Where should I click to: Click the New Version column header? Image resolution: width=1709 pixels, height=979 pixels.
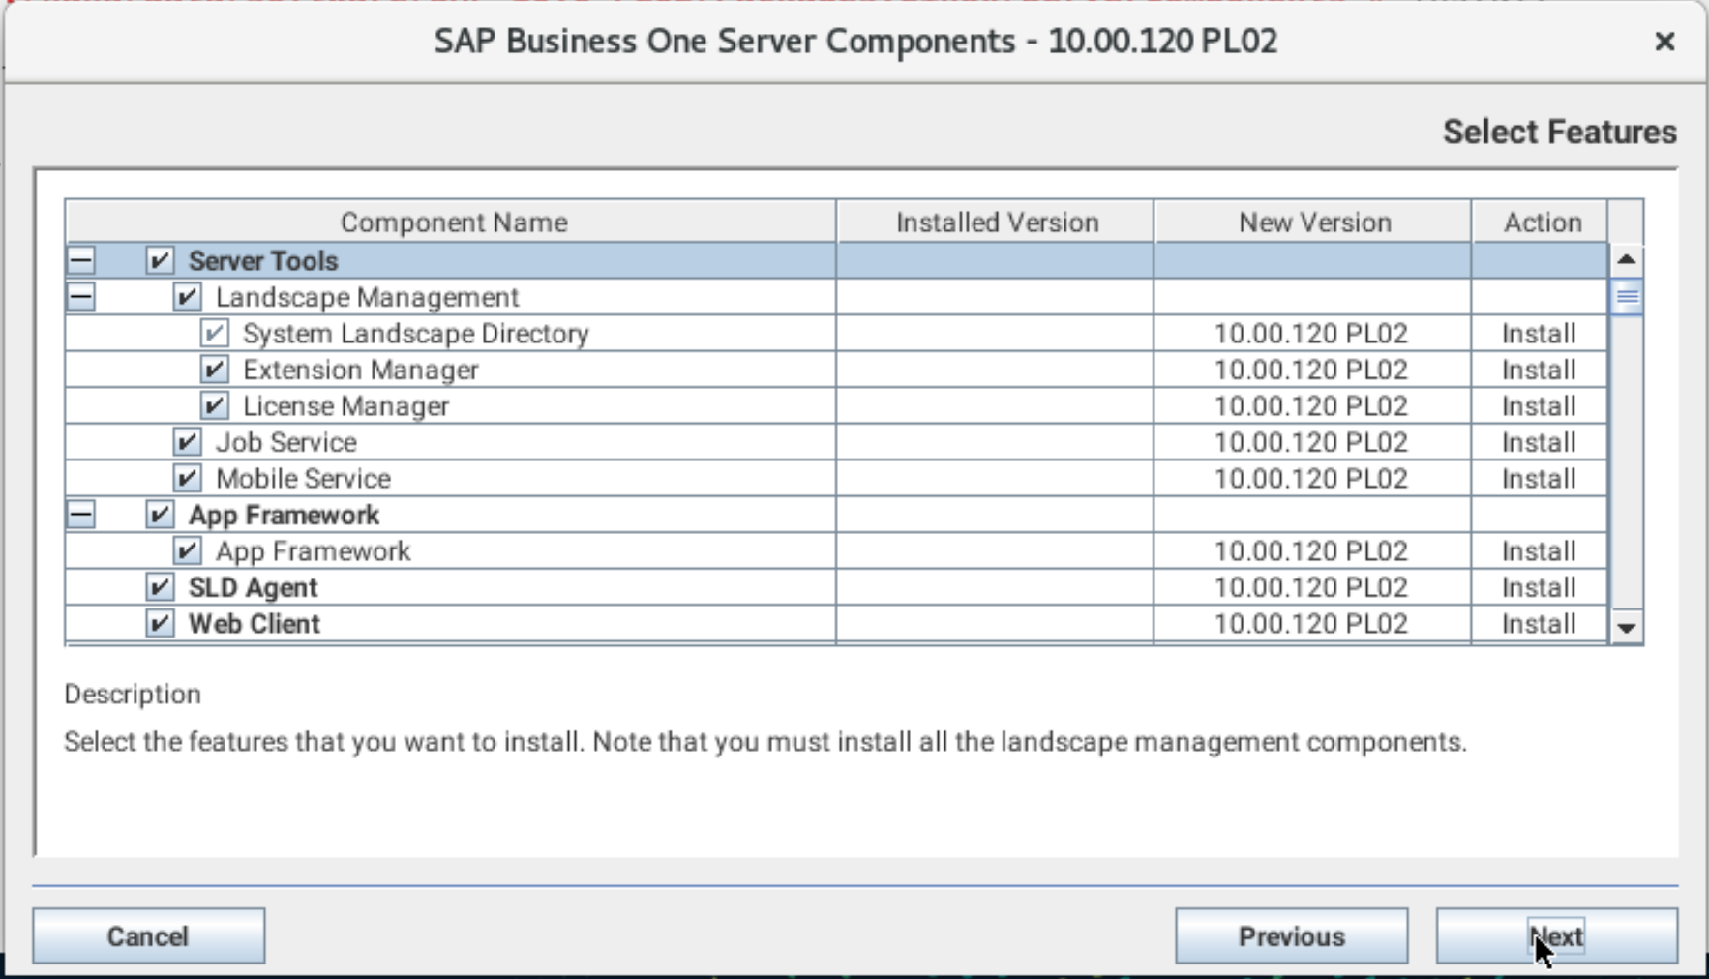click(x=1313, y=222)
